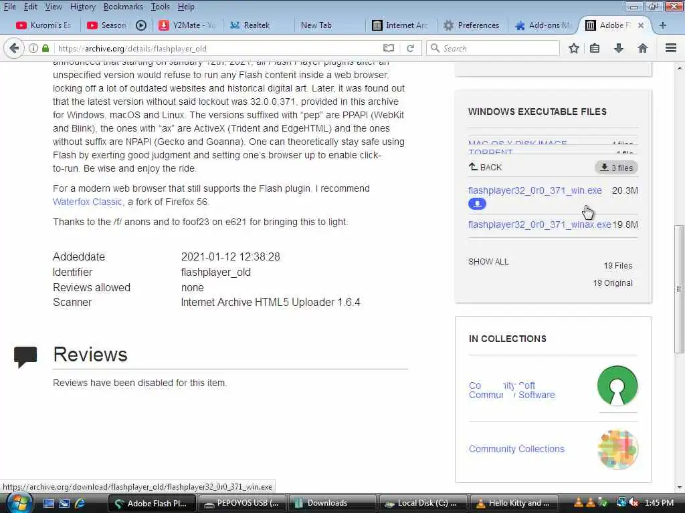Click blue download icon under win.exe
Screen dimensions: 685x513
pos(477,204)
